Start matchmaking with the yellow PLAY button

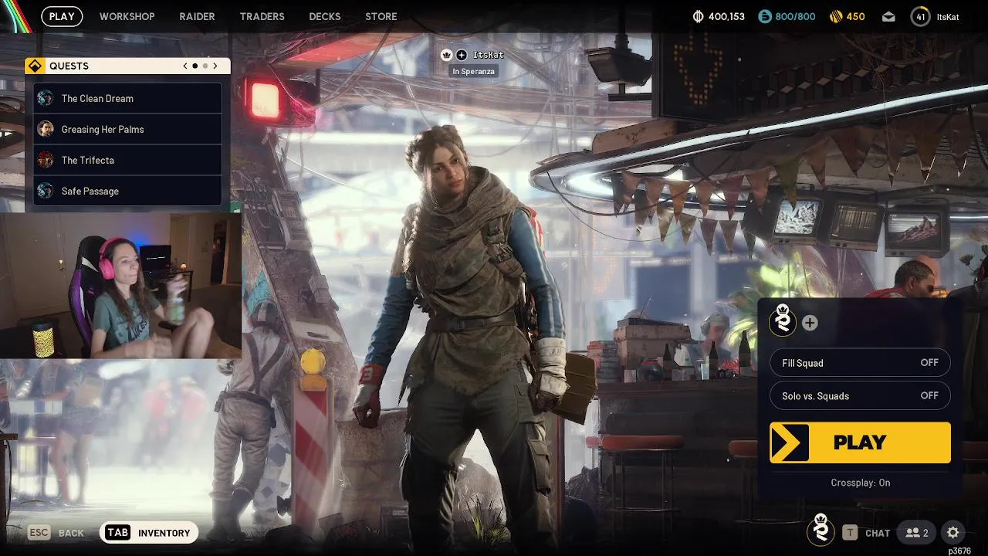pos(860,442)
